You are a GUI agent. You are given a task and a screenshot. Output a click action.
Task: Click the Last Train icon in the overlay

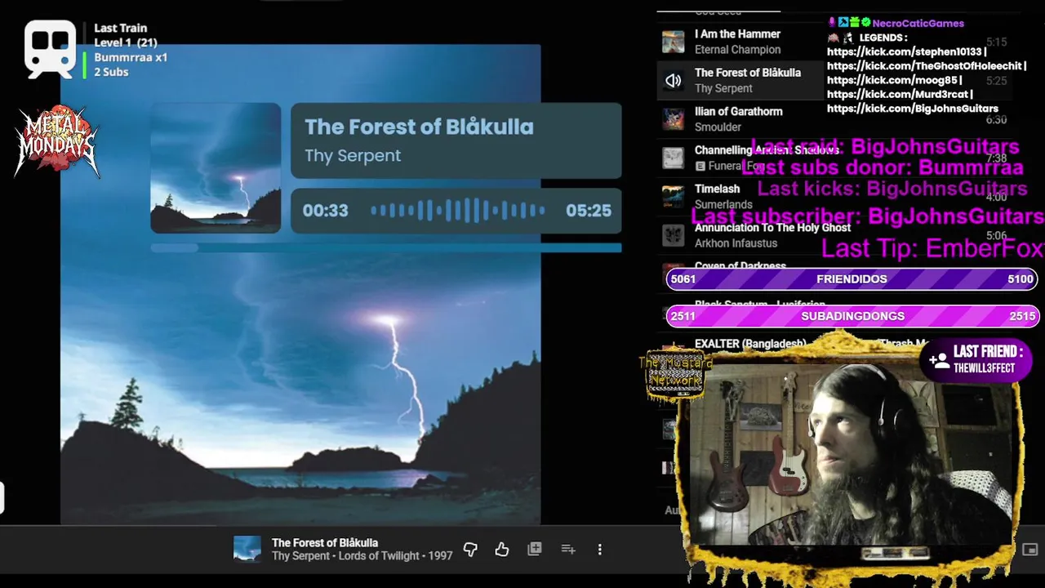coord(50,49)
